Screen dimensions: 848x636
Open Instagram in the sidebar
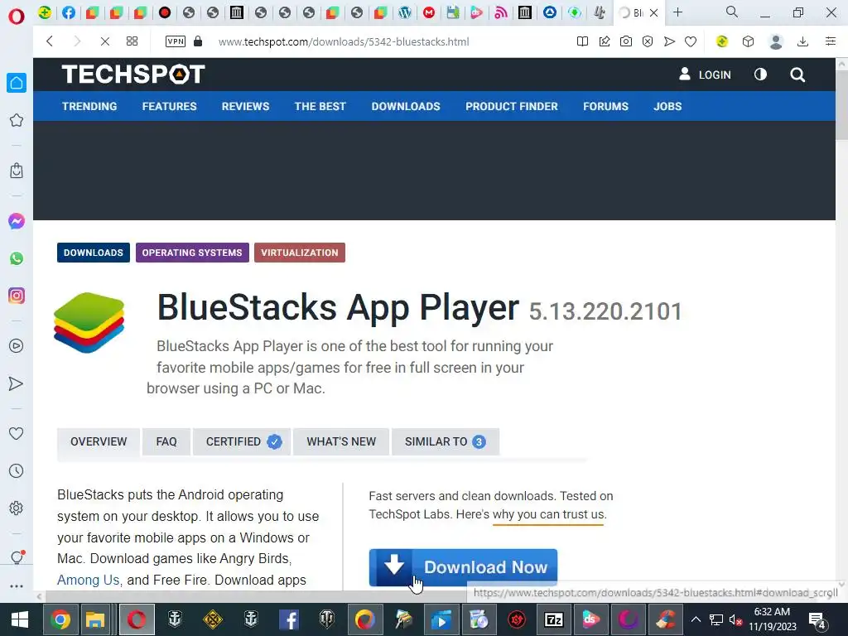pos(17,296)
